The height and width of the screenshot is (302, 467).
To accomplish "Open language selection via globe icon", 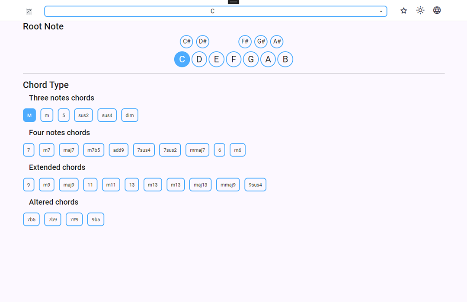I will tap(437, 11).
